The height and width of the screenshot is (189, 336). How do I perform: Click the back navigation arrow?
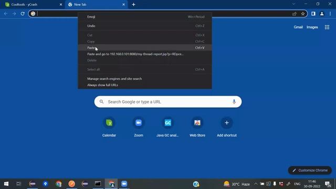tap(6, 14)
